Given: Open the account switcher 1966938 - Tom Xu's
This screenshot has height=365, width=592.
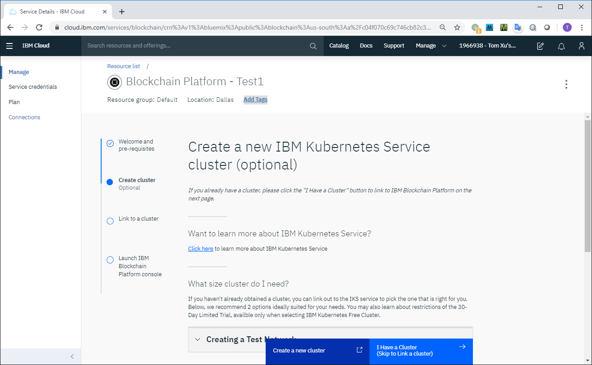Looking at the screenshot, I should 487,46.
